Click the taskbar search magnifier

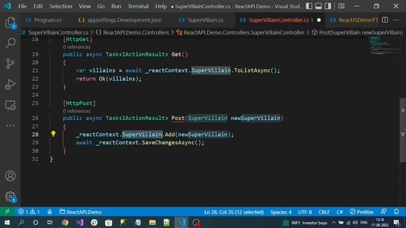point(21,222)
